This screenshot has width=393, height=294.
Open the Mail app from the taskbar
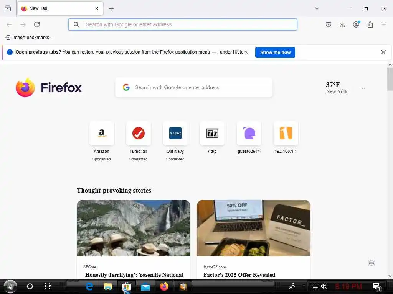click(145, 287)
